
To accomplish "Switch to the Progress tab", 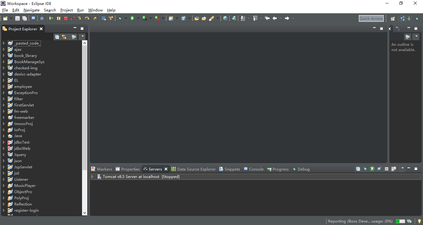I will click(278, 169).
